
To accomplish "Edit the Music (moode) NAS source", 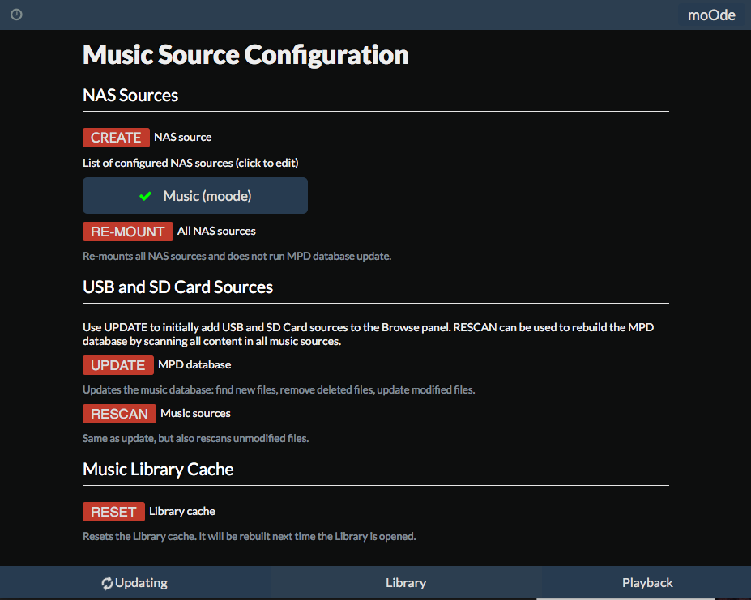I will point(195,195).
